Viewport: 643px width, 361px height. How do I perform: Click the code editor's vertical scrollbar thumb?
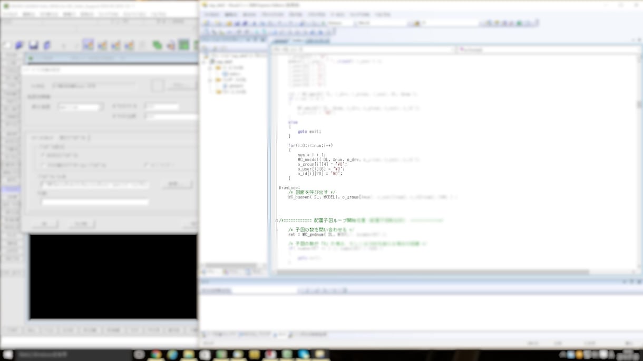coord(639,104)
